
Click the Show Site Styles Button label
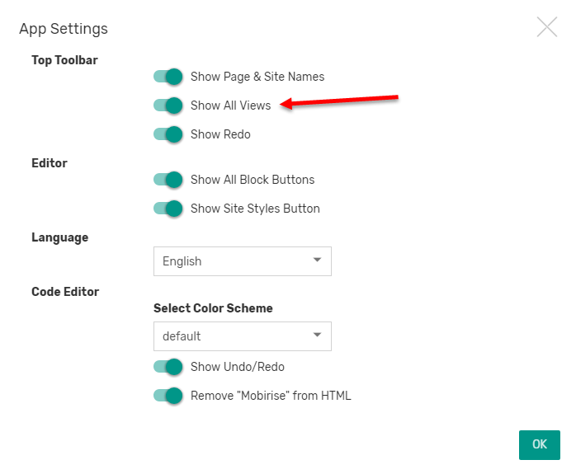255,209
